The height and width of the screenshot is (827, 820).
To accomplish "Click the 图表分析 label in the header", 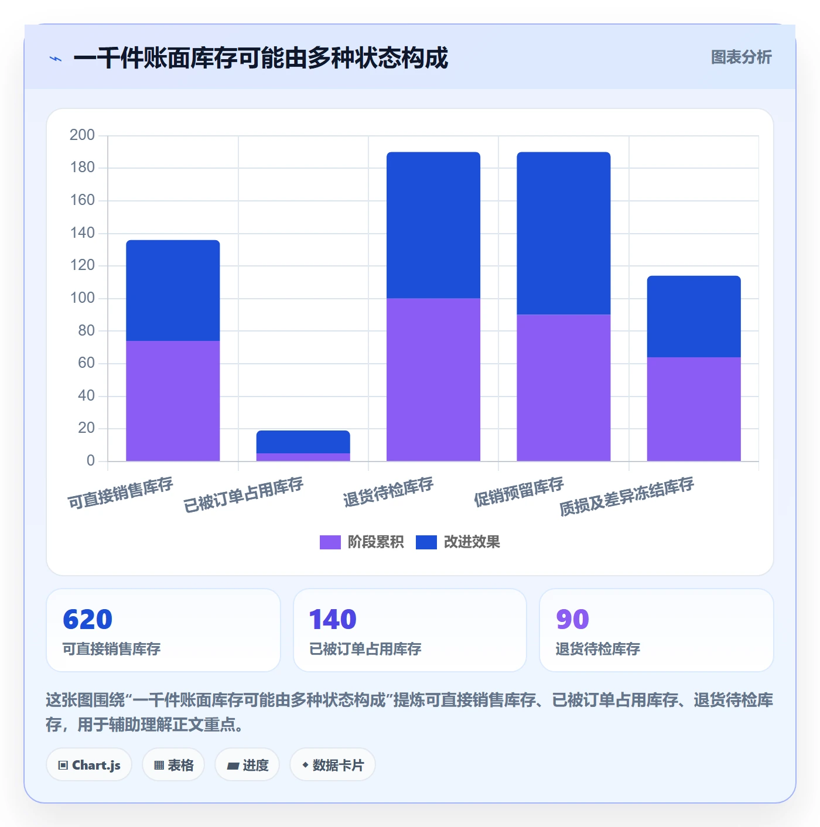I will [741, 57].
